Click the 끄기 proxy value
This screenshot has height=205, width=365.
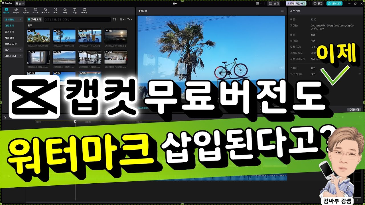click(x=313, y=68)
